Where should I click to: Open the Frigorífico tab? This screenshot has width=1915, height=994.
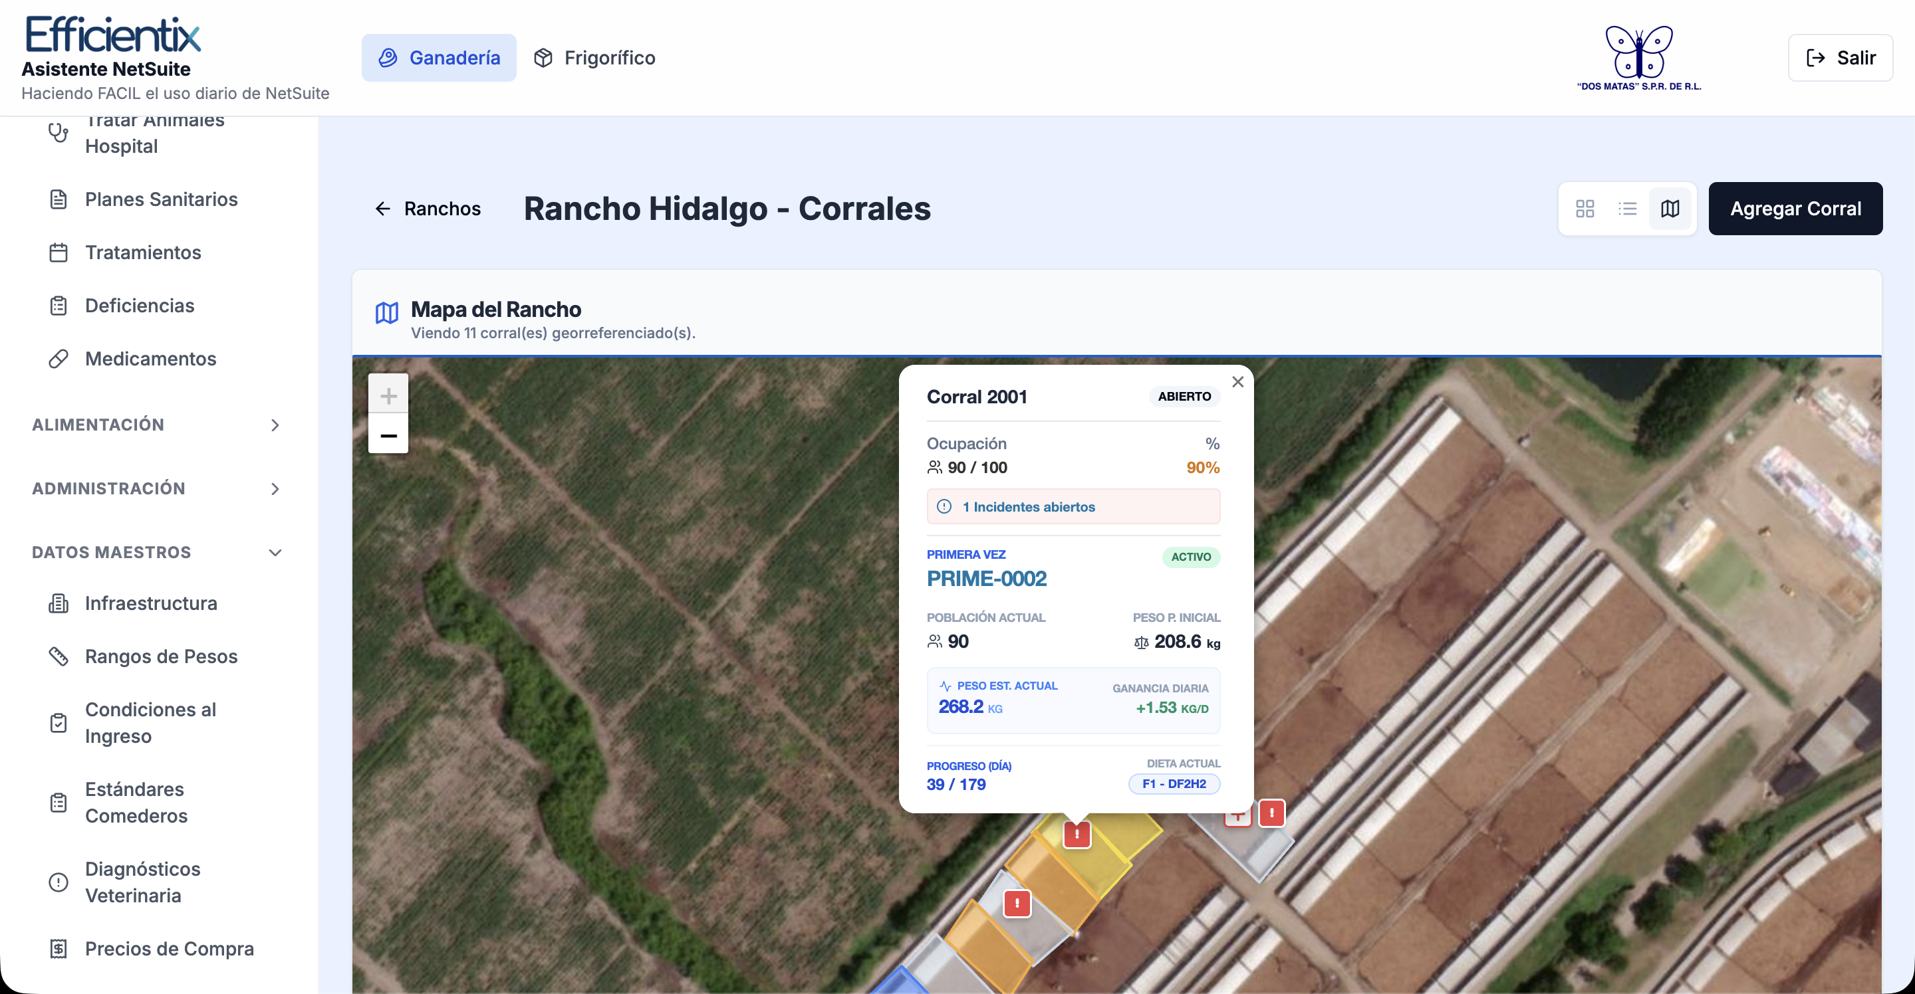[594, 58]
